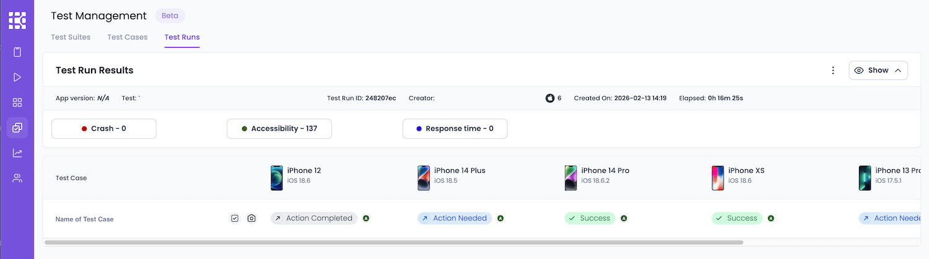929x259 pixels.
Task: Open the analytics chart sidebar icon
Action: pyautogui.click(x=17, y=153)
